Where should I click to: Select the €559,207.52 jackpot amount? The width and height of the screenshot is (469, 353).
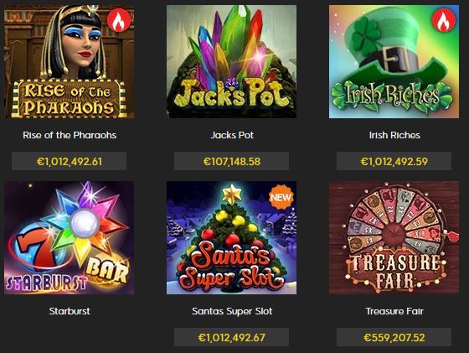[394, 337]
